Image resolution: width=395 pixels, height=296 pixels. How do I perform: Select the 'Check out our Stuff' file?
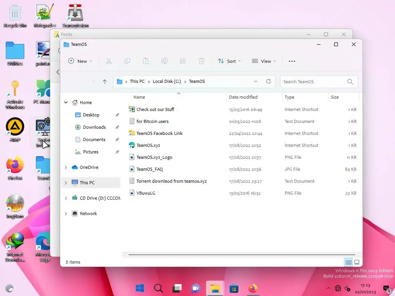click(155, 109)
